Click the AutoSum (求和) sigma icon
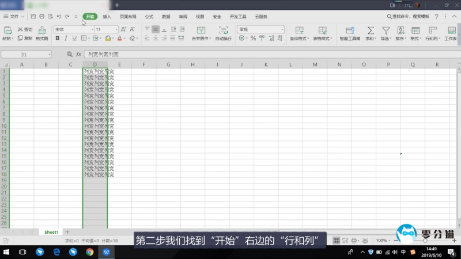 click(x=371, y=30)
